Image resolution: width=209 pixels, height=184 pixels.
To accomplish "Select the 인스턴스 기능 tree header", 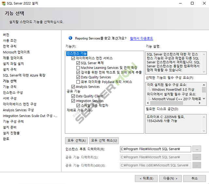I will tap(77, 54).
